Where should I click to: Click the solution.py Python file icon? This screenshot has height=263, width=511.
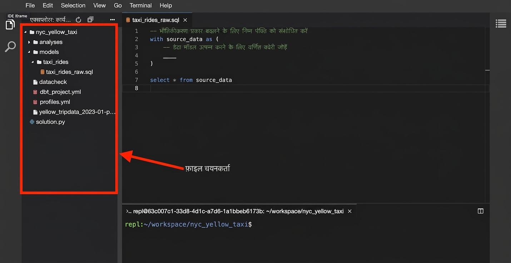click(32, 122)
